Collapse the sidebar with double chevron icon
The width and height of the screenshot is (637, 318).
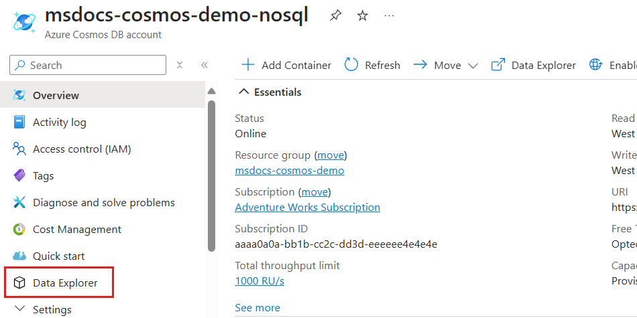tap(205, 65)
